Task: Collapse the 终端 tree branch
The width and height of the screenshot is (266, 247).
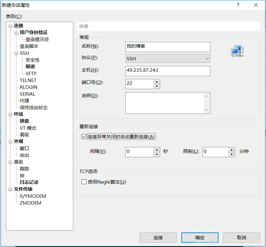Action: 10,114
